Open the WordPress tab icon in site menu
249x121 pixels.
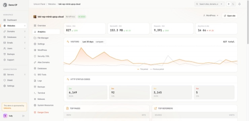tap(35, 50)
